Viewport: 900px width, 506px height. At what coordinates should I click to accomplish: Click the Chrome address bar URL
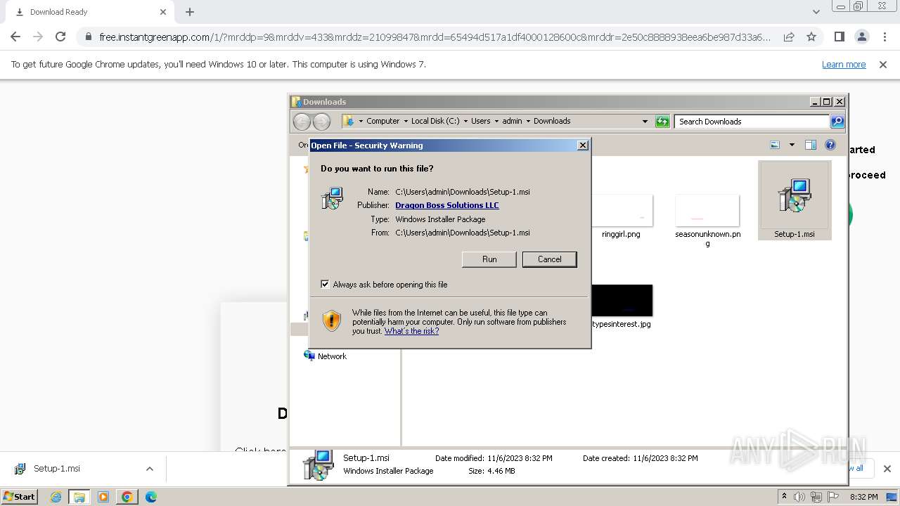435,37
